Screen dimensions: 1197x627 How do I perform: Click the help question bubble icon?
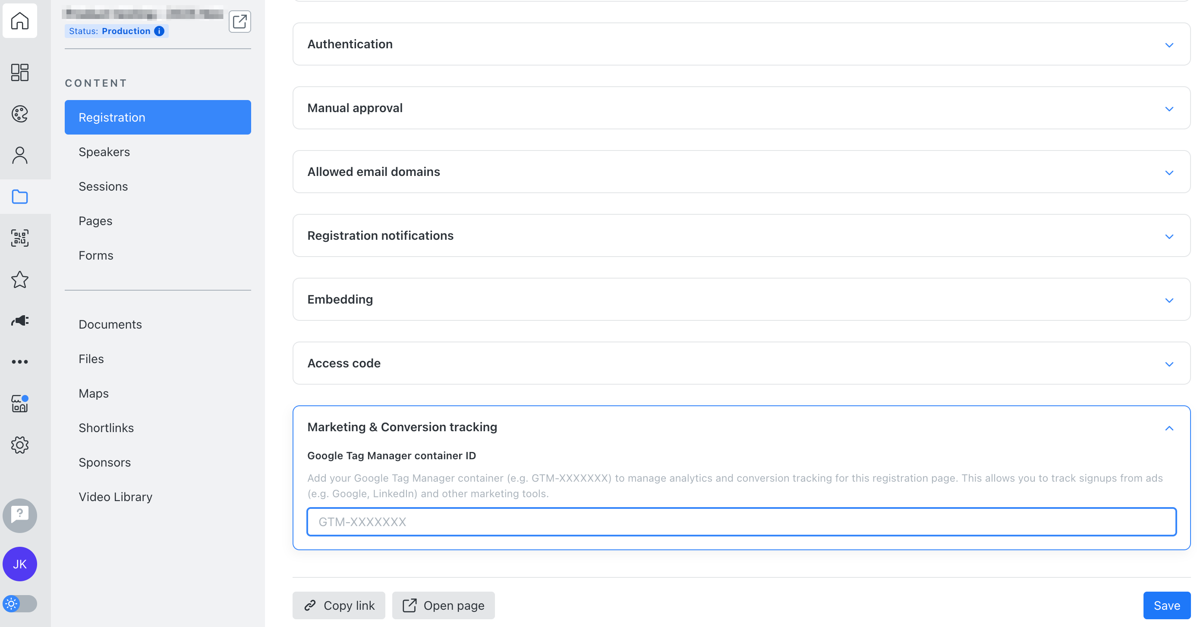[19, 515]
